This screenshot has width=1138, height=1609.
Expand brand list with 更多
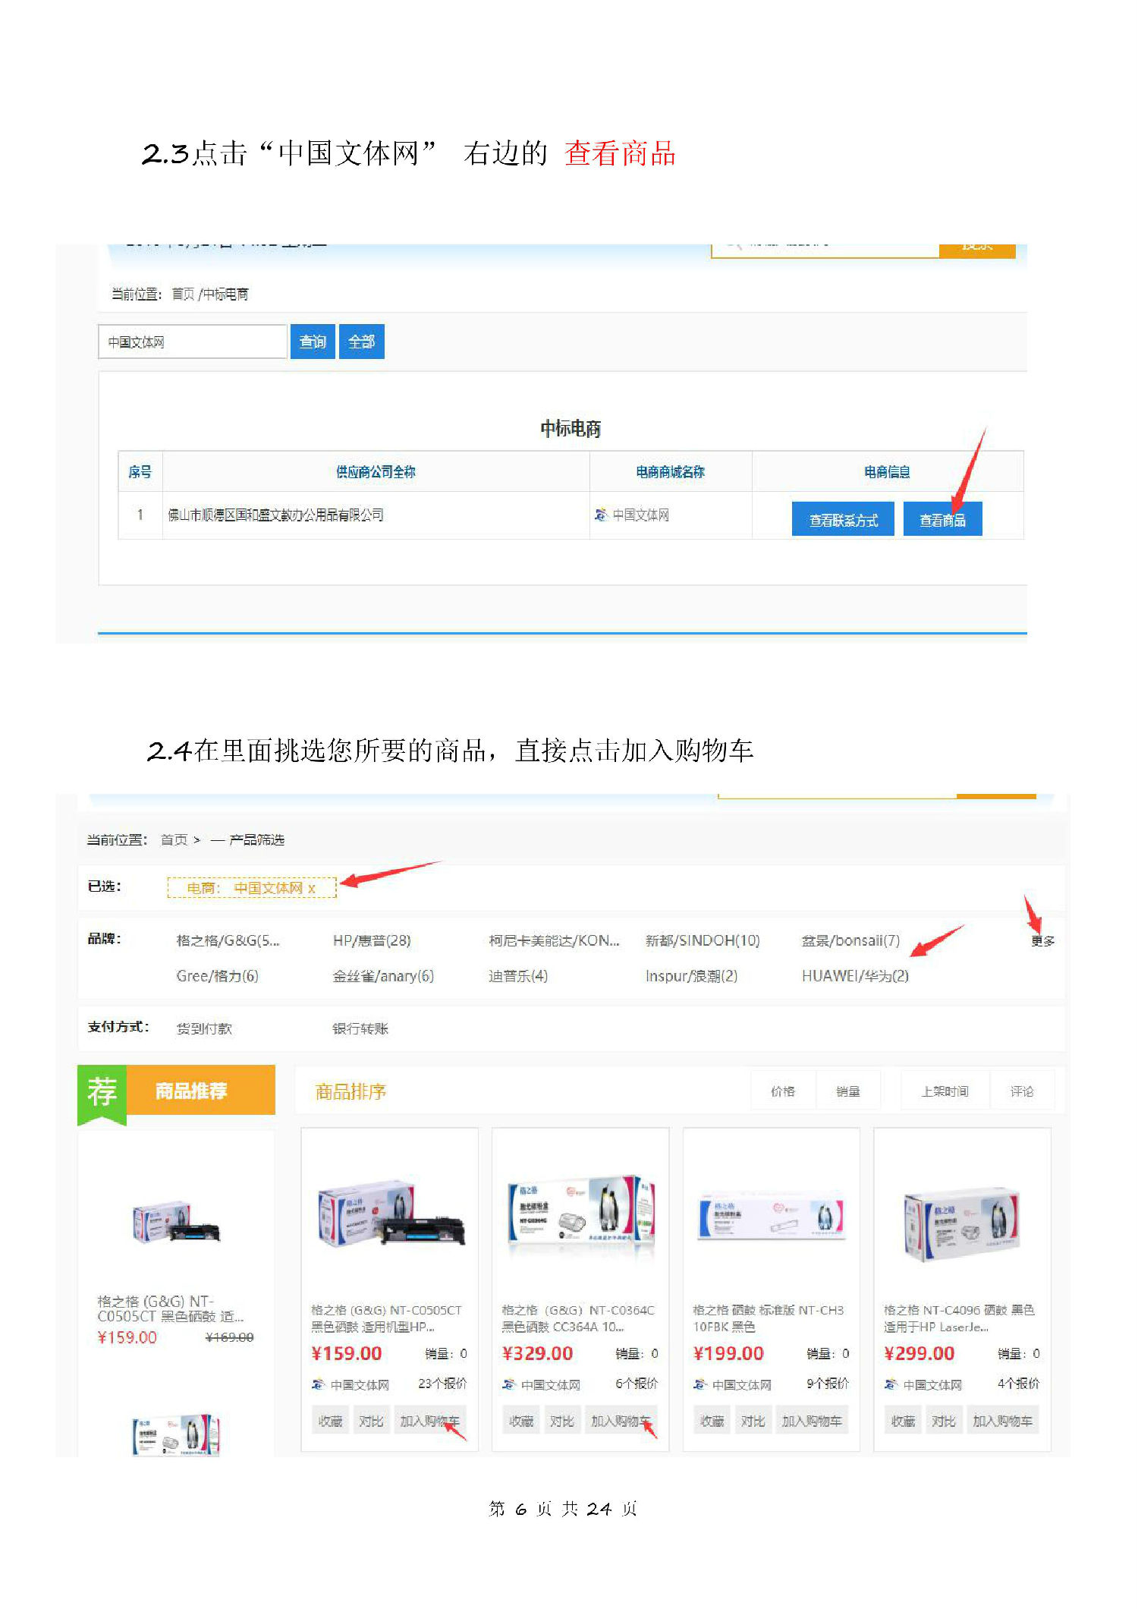pos(1042,941)
